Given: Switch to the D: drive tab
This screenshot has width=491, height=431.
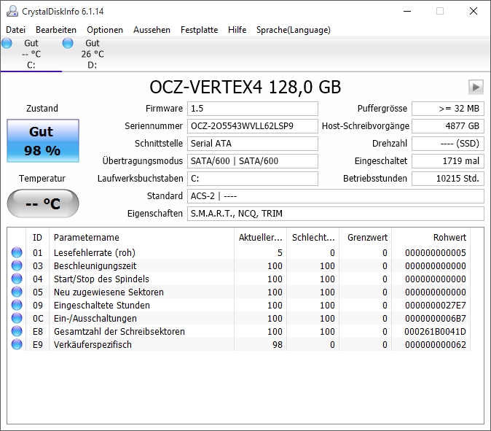Looking at the screenshot, I should [x=92, y=54].
